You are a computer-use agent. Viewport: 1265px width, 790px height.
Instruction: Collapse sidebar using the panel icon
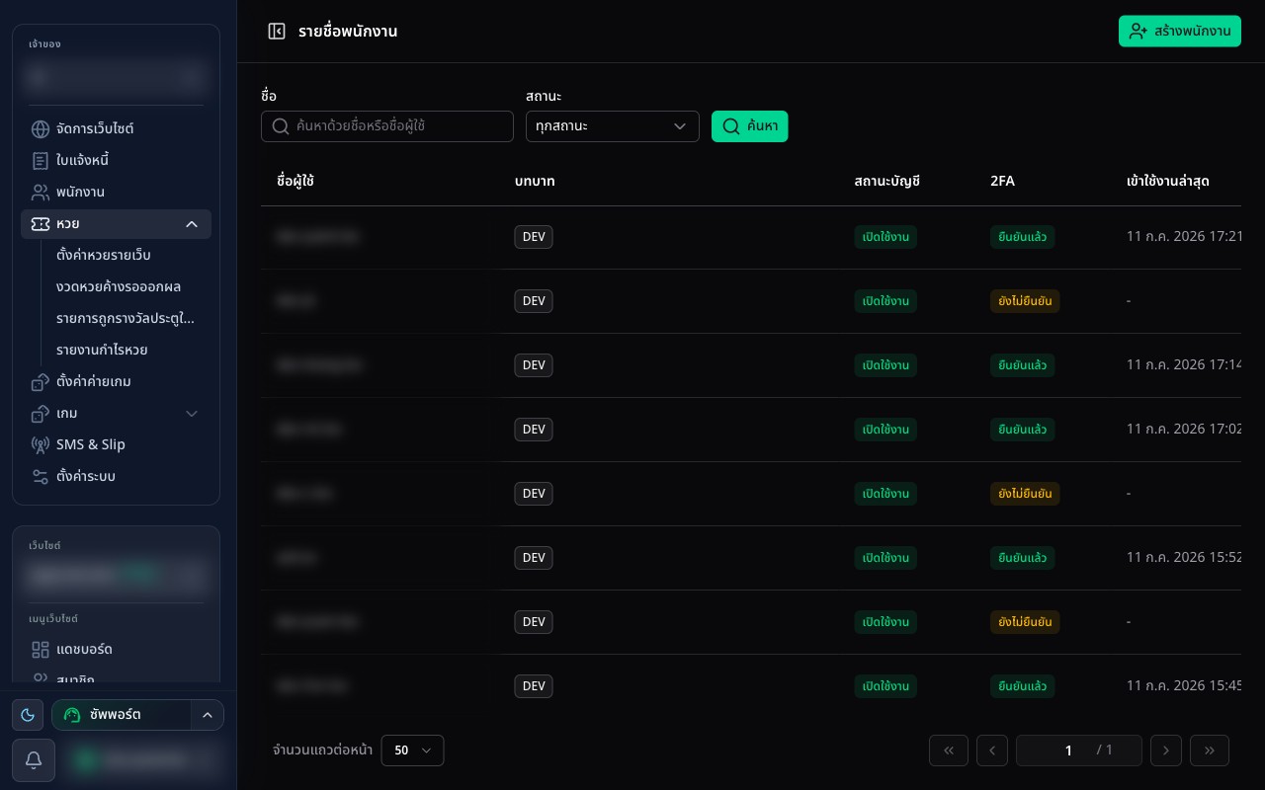point(277,32)
